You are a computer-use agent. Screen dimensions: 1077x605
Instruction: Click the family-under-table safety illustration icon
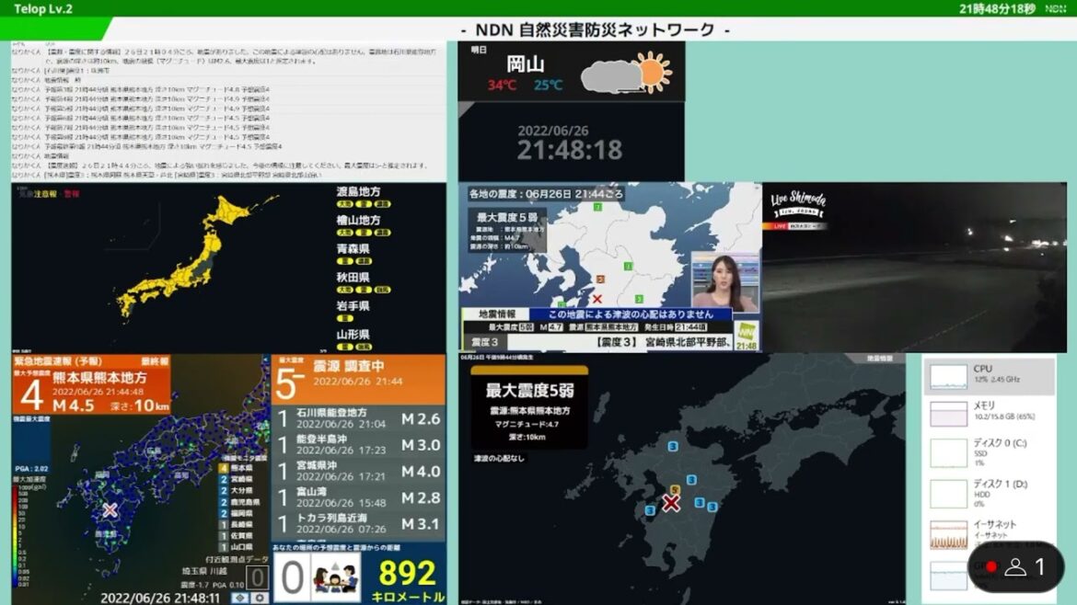pyautogui.click(x=335, y=576)
